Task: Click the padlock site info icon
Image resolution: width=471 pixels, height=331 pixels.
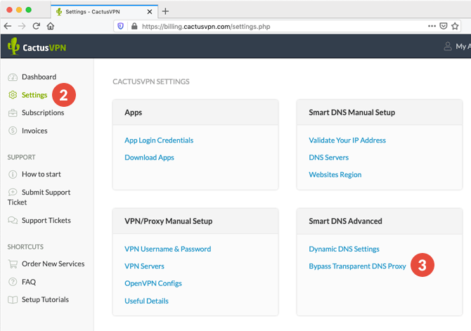Action: click(x=134, y=26)
